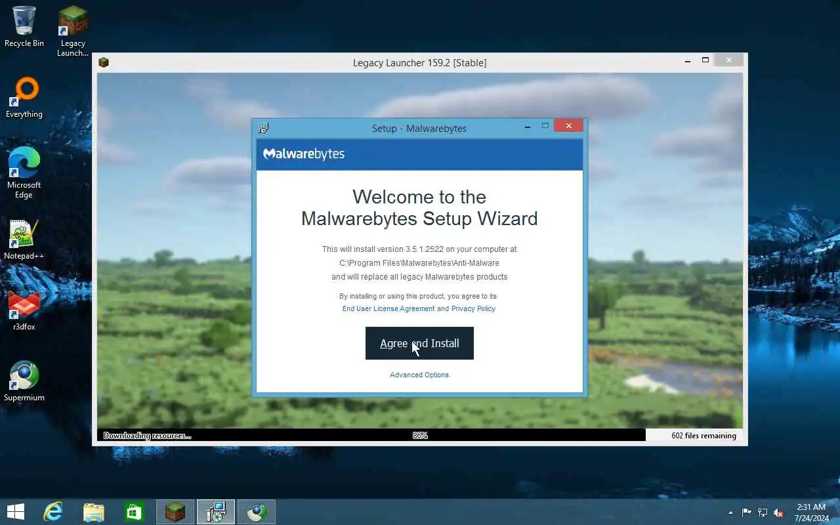Open the Privacy Policy link

[x=473, y=308]
